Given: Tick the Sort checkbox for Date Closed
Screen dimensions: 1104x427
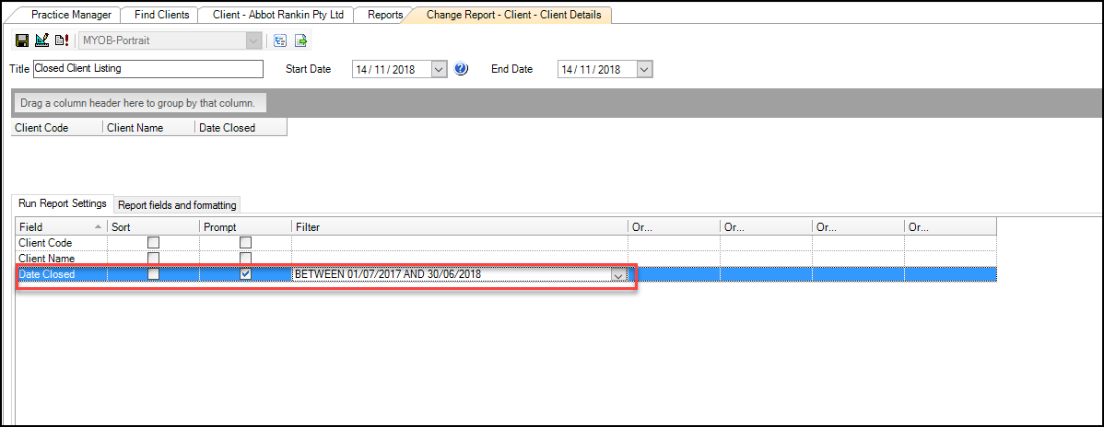Looking at the screenshot, I should pyautogui.click(x=154, y=274).
